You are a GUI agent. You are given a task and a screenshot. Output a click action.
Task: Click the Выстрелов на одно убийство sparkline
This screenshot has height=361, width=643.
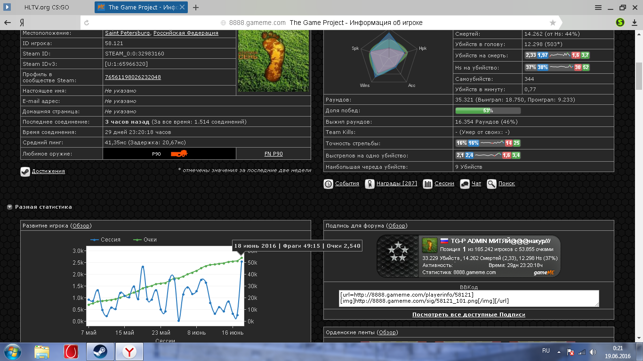pos(488,155)
